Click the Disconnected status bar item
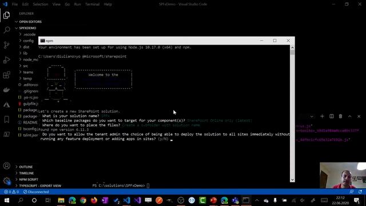 click(x=36, y=192)
